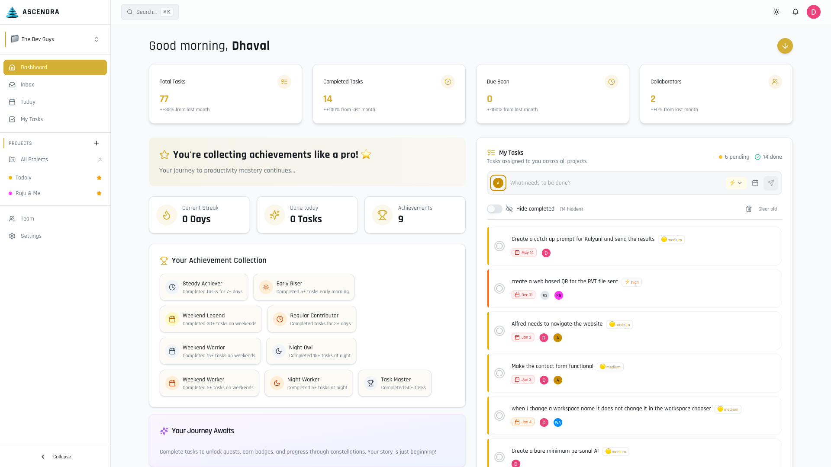This screenshot has height=467, width=831.
Task: Open All Projects link
Action: 34,160
